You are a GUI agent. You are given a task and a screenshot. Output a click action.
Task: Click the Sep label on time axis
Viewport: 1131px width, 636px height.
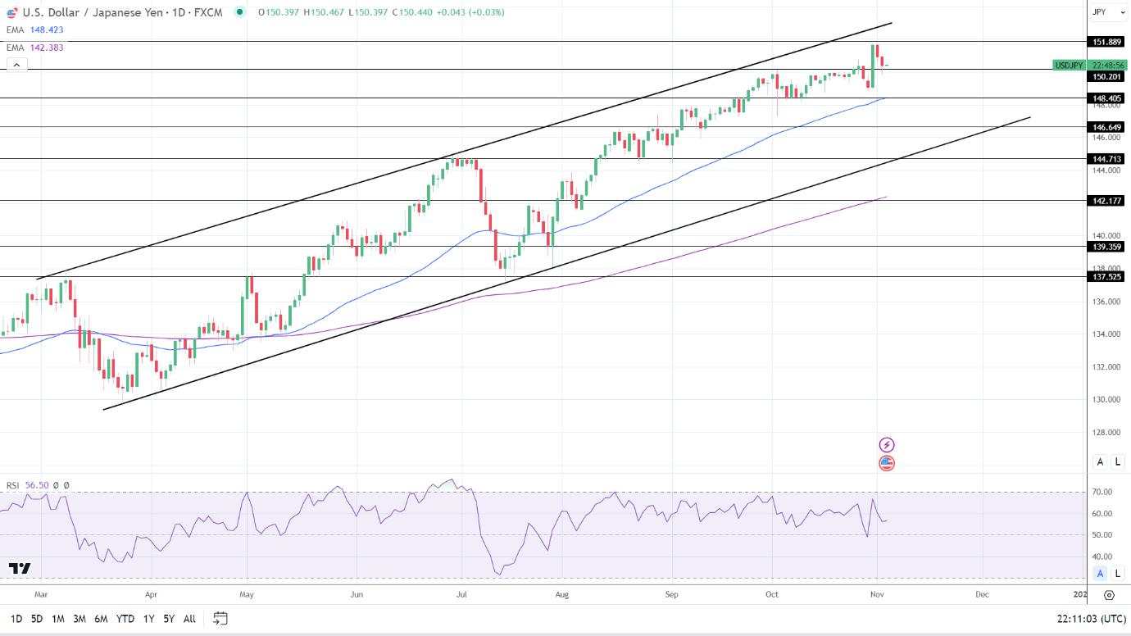coord(672,594)
